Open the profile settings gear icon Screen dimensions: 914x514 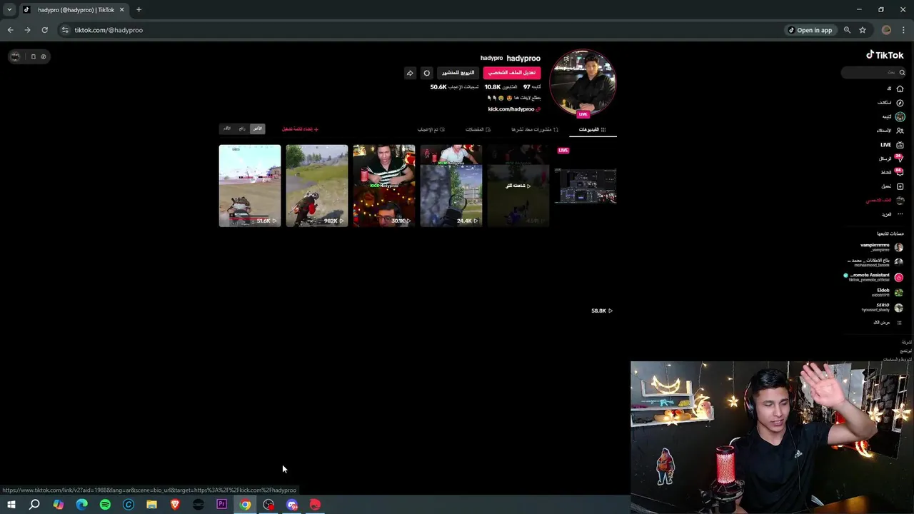427,73
